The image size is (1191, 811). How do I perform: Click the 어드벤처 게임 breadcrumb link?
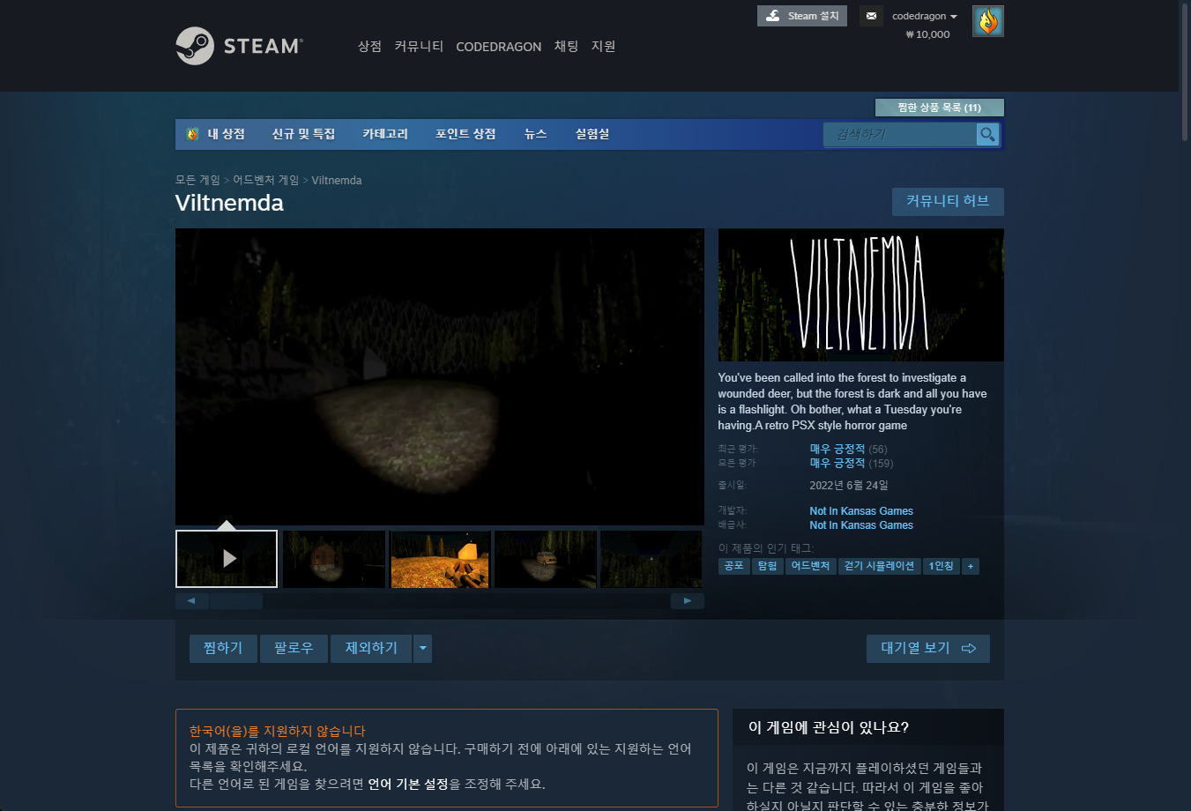[x=265, y=180]
